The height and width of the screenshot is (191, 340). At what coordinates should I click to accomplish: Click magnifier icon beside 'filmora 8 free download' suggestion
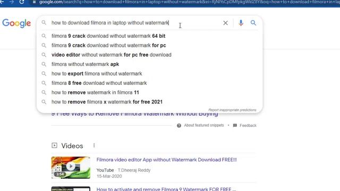click(x=44, y=83)
